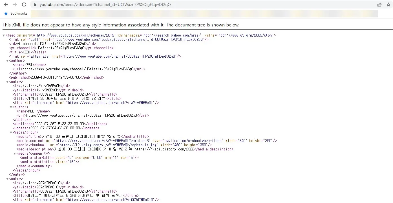Click the yt:videoId QG7dTMRnCIO line

coord(48,187)
